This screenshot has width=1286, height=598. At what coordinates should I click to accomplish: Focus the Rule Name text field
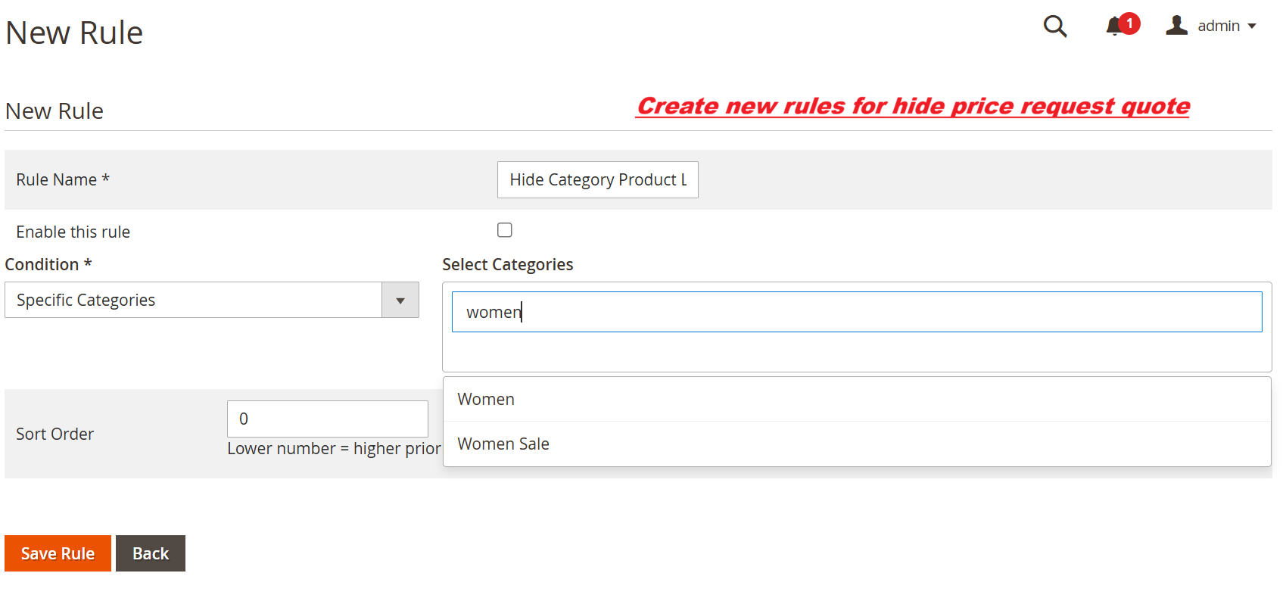[597, 180]
